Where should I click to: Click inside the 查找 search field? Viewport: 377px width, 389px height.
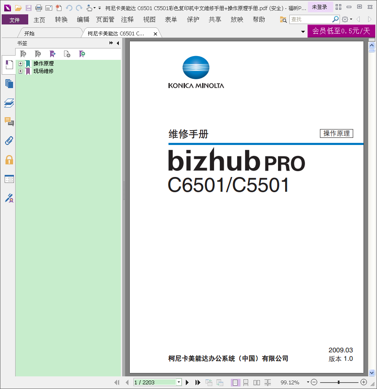pyautogui.click(x=310, y=19)
